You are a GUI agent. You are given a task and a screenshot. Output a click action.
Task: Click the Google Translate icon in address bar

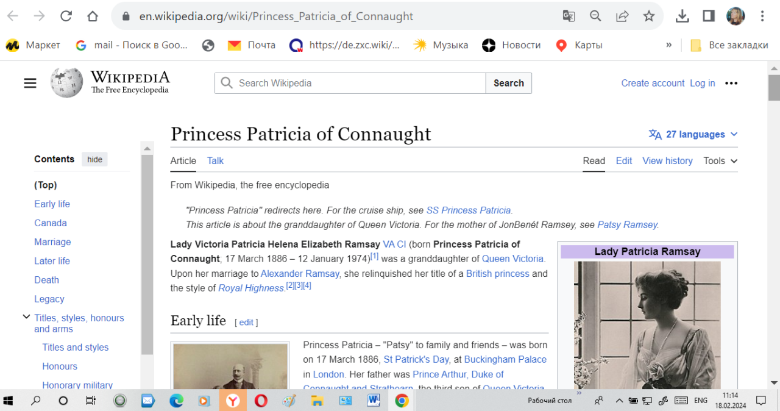tap(569, 16)
